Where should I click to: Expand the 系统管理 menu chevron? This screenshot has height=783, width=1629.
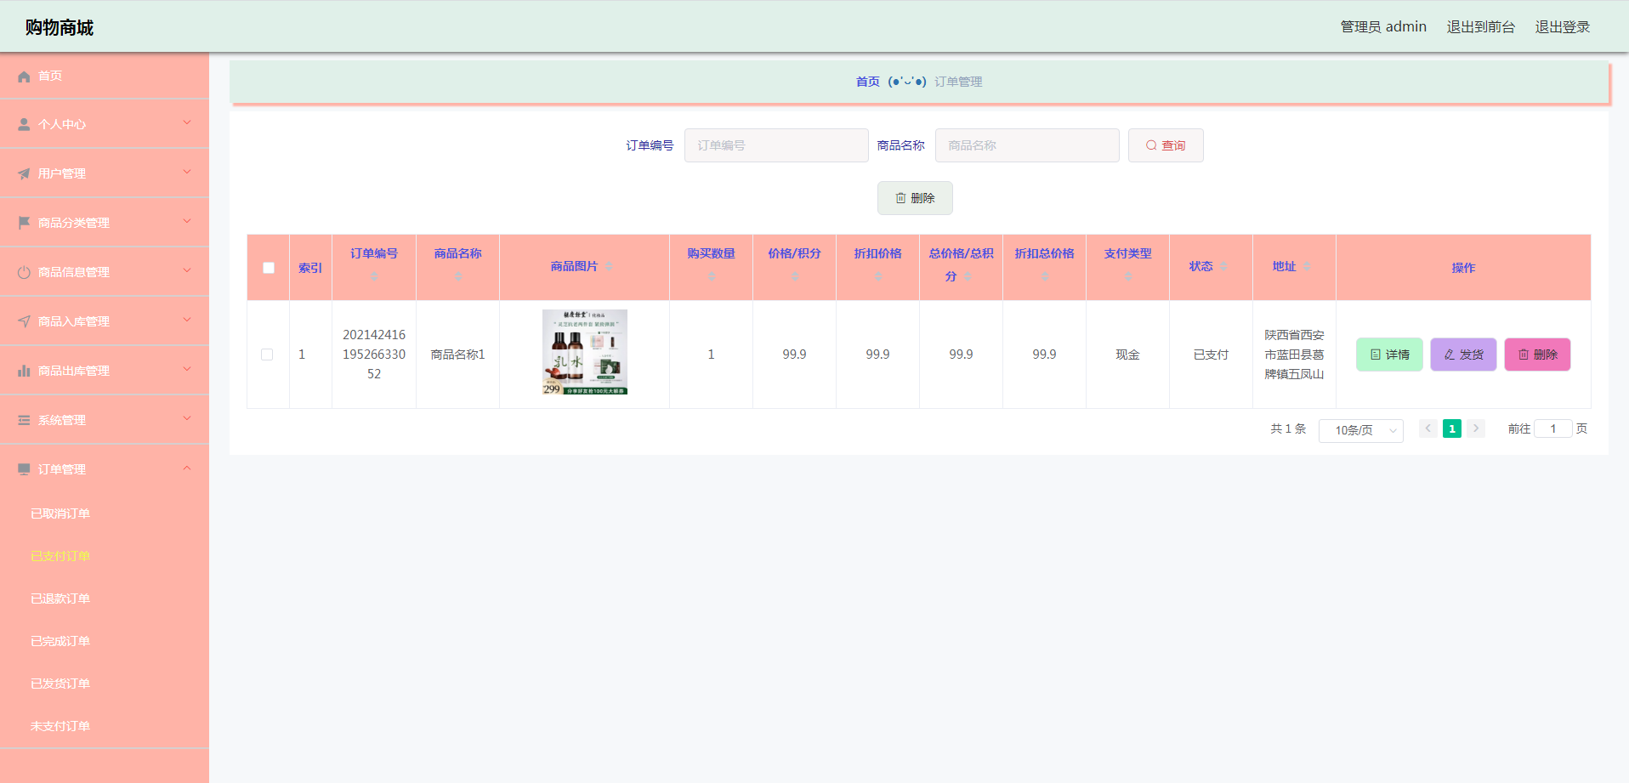(x=187, y=419)
